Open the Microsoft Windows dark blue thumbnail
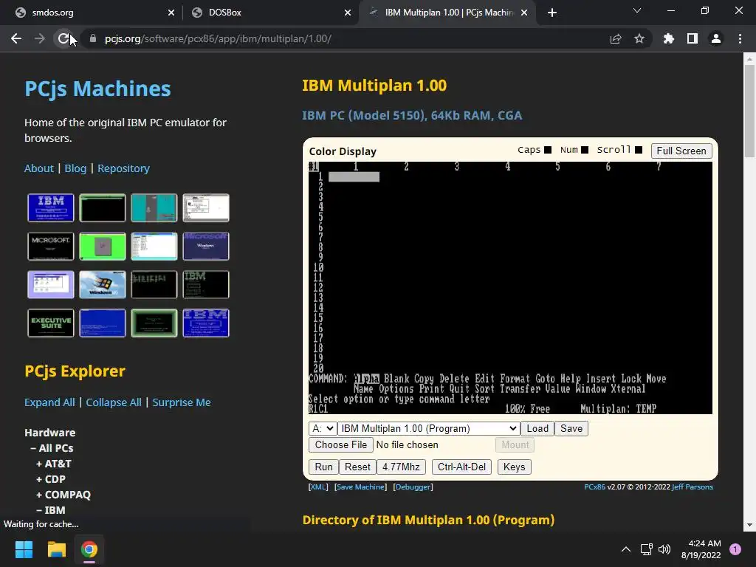The width and height of the screenshot is (756, 567). point(206,246)
